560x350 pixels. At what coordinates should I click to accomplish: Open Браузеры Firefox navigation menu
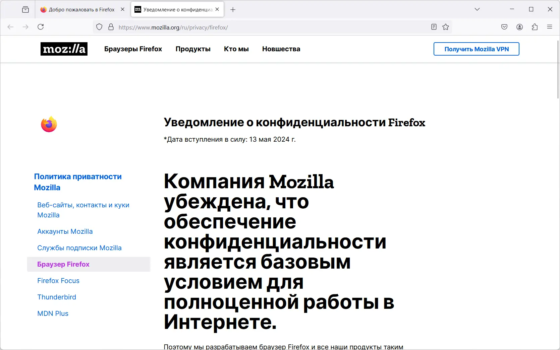point(133,49)
